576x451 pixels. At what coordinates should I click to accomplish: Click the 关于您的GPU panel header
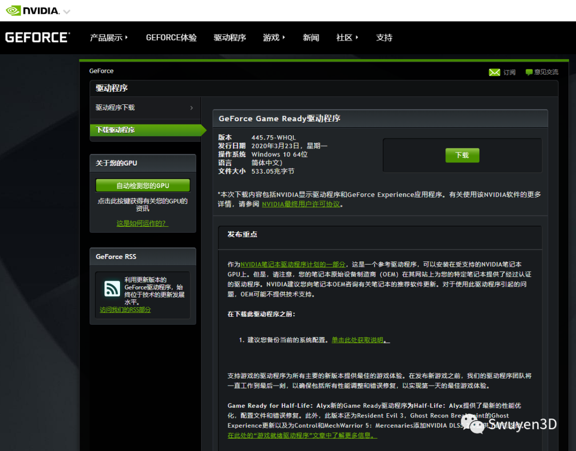[x=143, y=163]
